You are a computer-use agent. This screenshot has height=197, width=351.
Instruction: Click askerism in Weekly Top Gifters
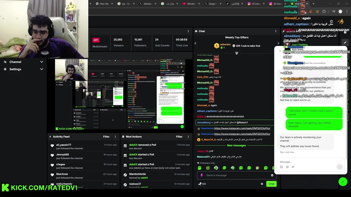pyautogui.click(x=225, y=44)
